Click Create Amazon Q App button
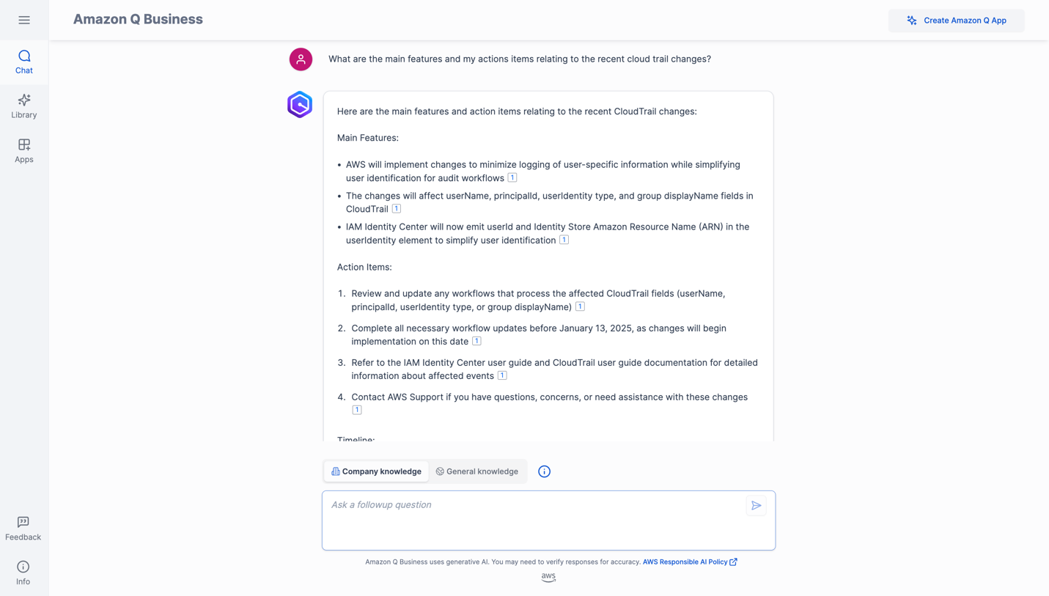Viewport: 1049px width, 596px height. tap(957, 21)
